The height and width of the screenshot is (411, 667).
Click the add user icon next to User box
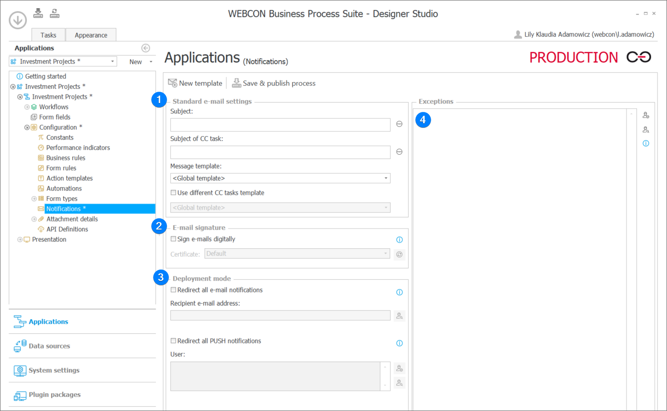coord(399,368)
